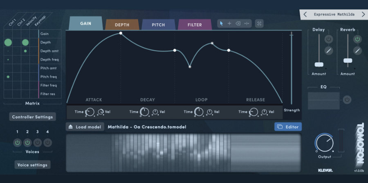
Task: Click the Pitch amt row label
Action: (48, 68)
